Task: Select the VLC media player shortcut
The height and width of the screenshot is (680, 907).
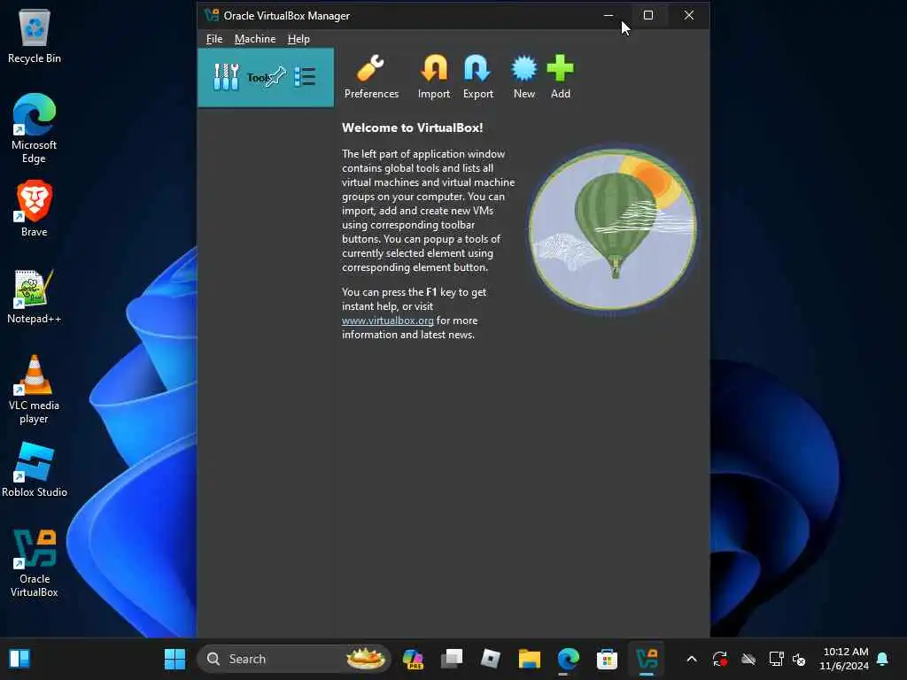Action: click(35, 390)
